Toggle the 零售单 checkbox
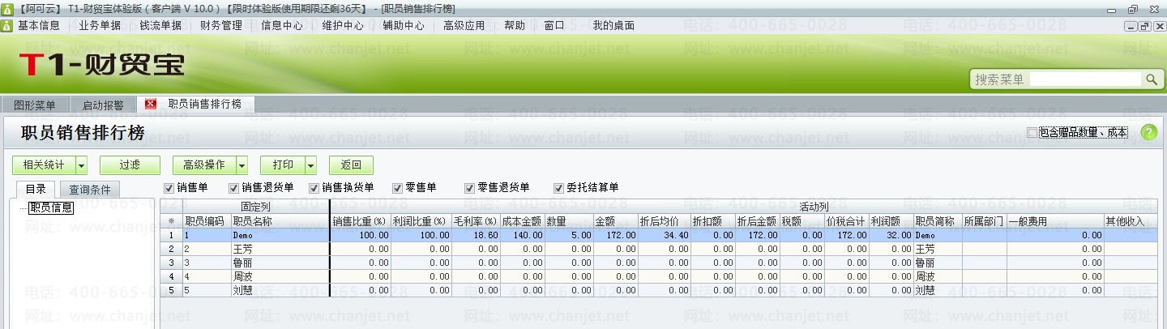Screen dimensions: 1167x329 pos(398,188)
